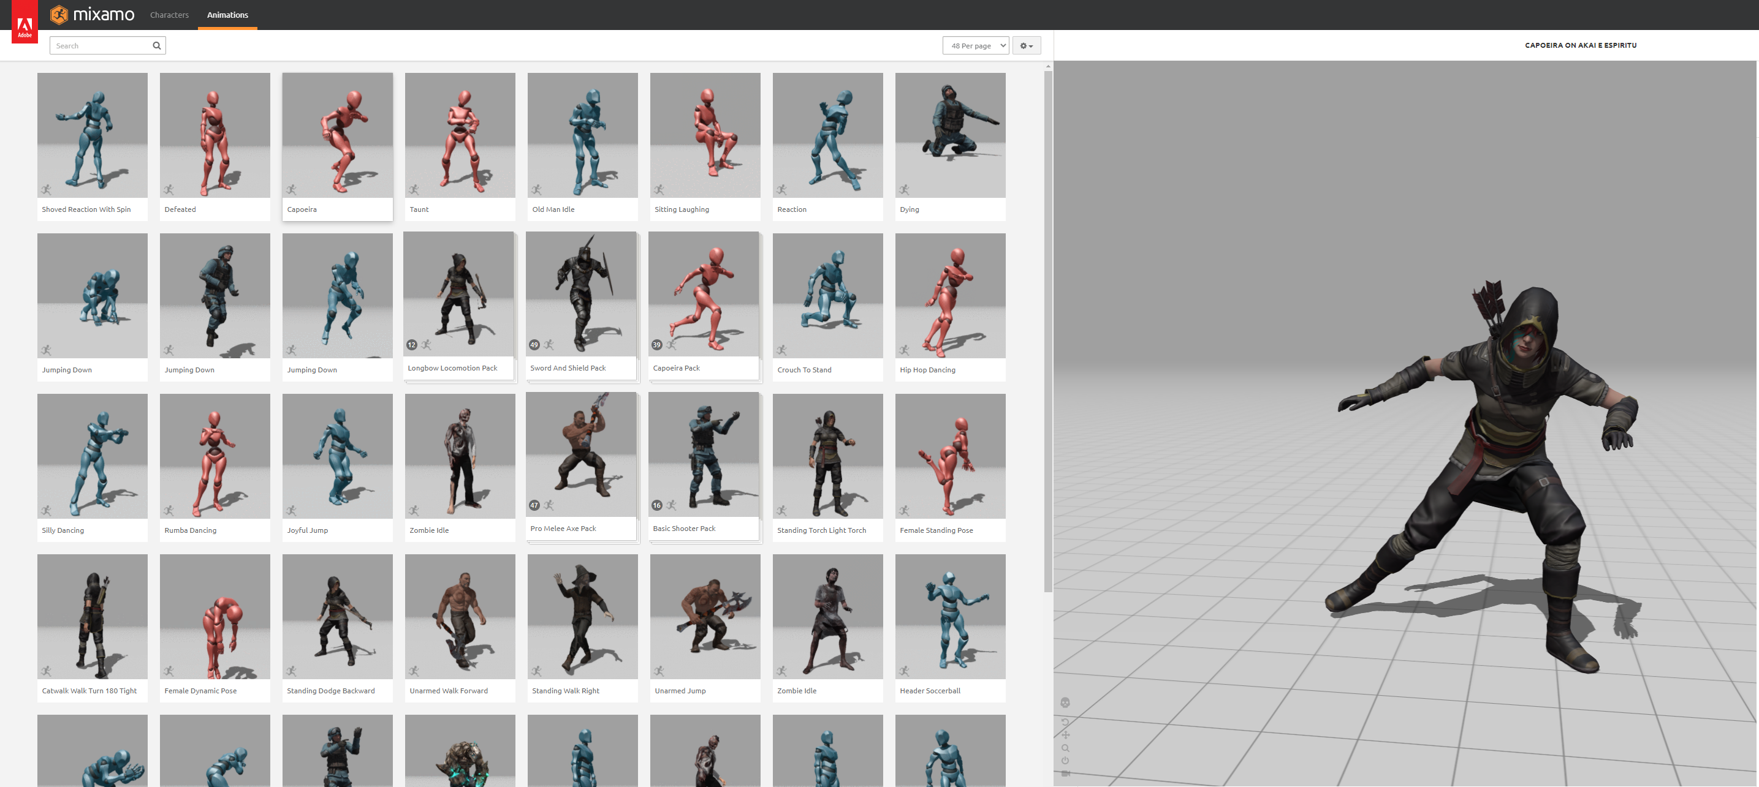The height and width of the screenshot is (787, 1759).
Task: Choose the Sword And Shield Pack
Action: [581, 294]
